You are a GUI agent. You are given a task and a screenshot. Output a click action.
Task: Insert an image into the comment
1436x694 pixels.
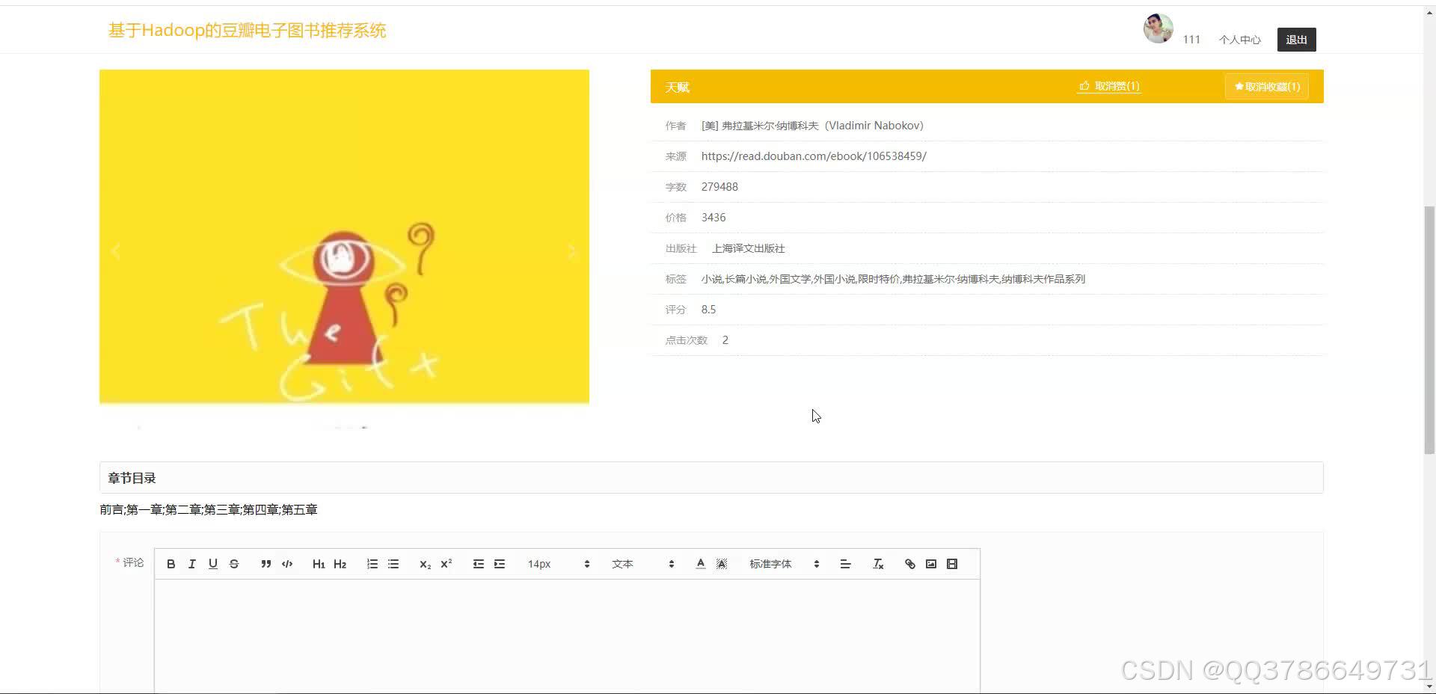click(x=931, y=564)
